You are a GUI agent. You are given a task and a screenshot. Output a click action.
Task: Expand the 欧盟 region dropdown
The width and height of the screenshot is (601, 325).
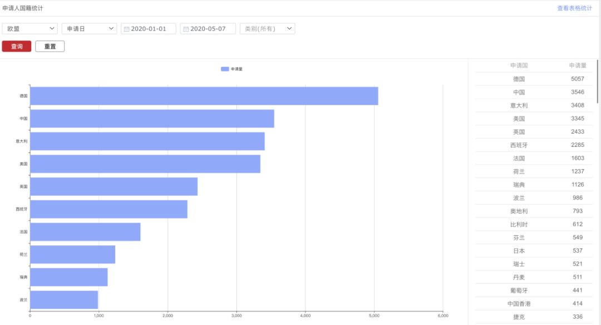[30, 29]
